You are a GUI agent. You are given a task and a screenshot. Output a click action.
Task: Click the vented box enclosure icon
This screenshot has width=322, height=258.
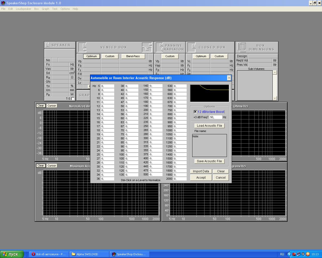pyautogui.click(x=83, y=47)
